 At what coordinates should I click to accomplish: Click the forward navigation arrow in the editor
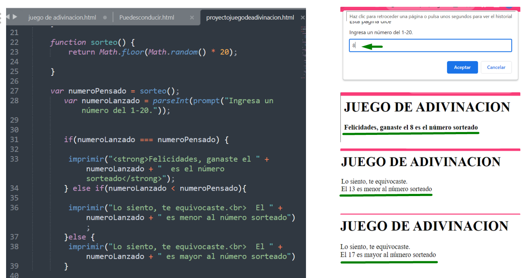point(14,17)
